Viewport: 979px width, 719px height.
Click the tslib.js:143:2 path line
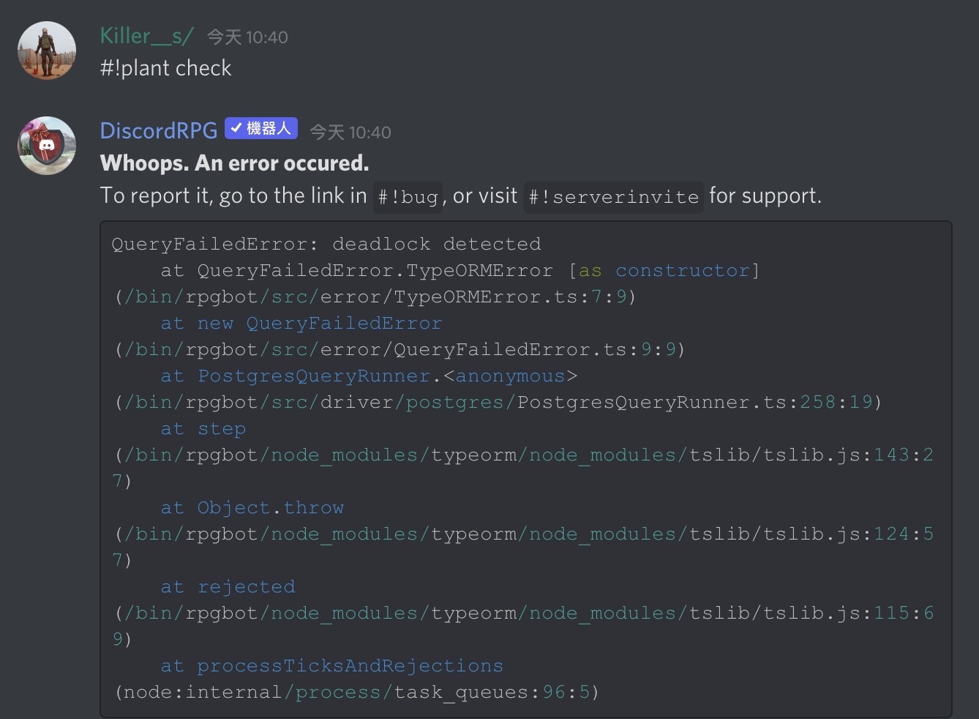click(524, 455)
